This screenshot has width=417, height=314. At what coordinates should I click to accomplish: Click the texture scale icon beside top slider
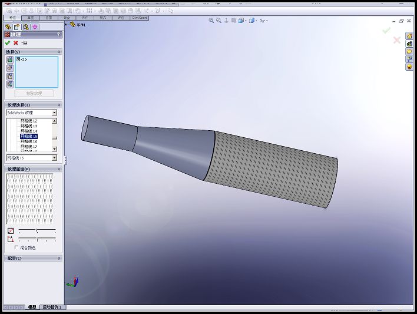(x=11, y=231)
